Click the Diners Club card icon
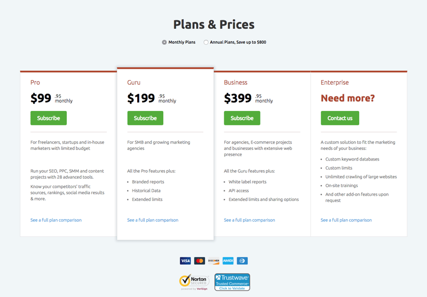The image size is (427, 297). (242, 261)
